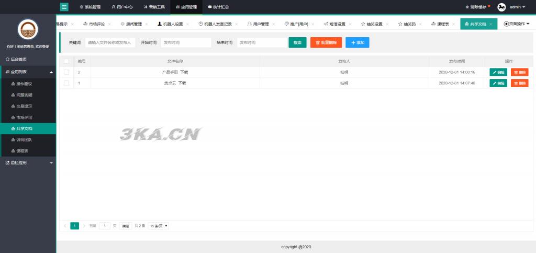This screenshot has width=536, height=253.
Task: Click the 清除缓存 clear cache icon
Action: pyautogui.click(x=467, y=7)
